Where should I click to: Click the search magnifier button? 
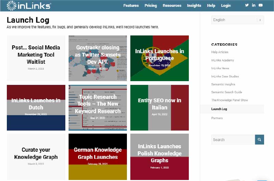tap(259, 139)
